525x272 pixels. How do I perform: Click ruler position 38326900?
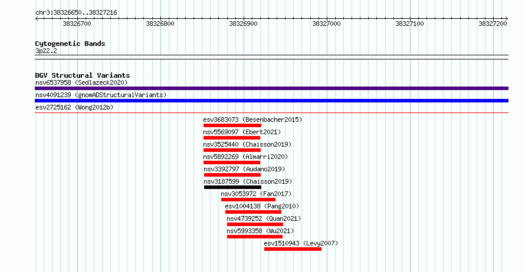(x=244, y=24)
